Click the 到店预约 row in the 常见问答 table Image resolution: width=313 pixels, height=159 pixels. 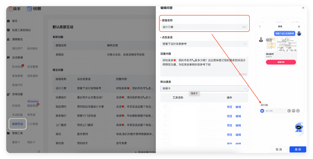(x=104, y=106)
